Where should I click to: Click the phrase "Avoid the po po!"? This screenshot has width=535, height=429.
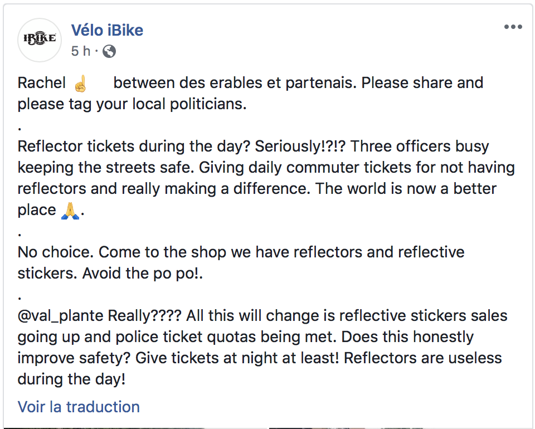[141, 274]
